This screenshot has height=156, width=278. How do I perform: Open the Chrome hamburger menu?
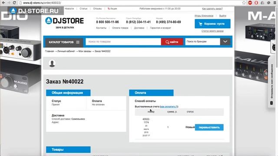click(275, 3)
